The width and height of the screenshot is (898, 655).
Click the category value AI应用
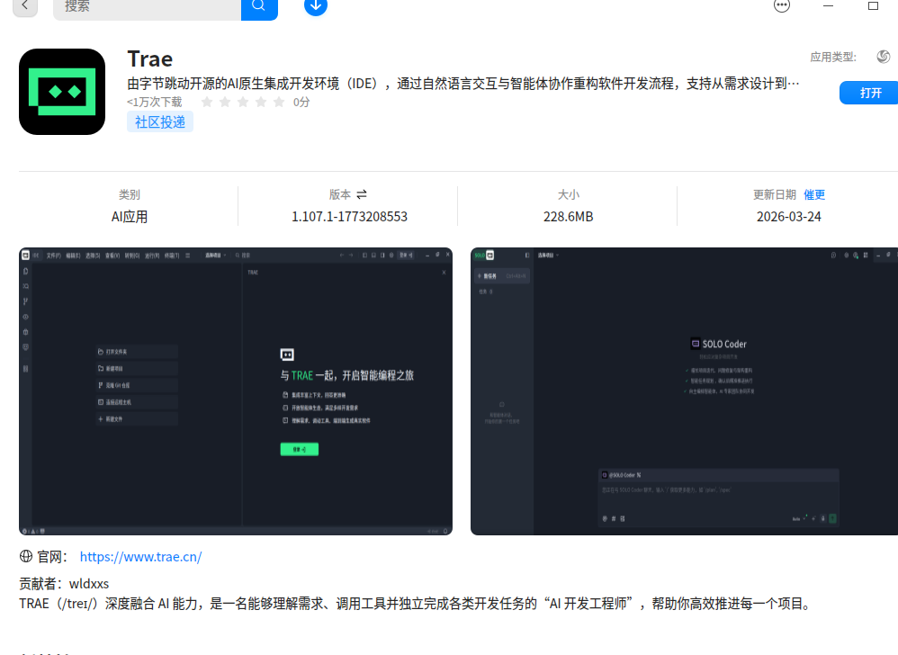[x=130, y=217]
